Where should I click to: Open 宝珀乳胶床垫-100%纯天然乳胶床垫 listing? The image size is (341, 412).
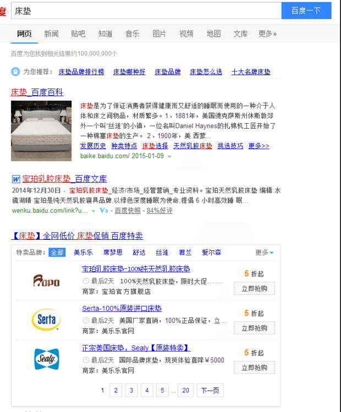click(136, 269)
